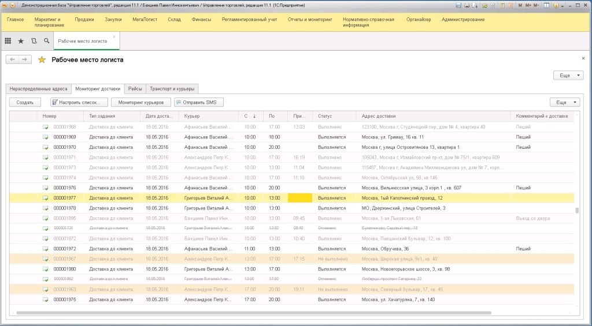Click document icon of row 000001977
The height and width of the screenshot is (326, 592).
coord(45,198)
